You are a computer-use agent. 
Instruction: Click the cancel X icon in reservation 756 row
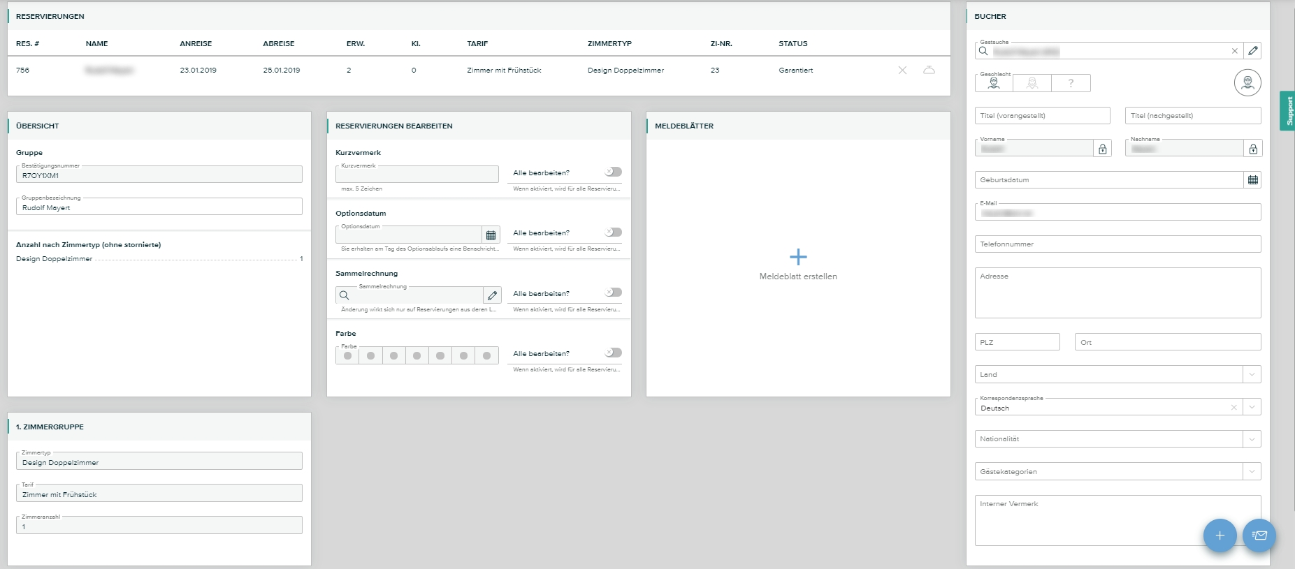tap(902, 71)
